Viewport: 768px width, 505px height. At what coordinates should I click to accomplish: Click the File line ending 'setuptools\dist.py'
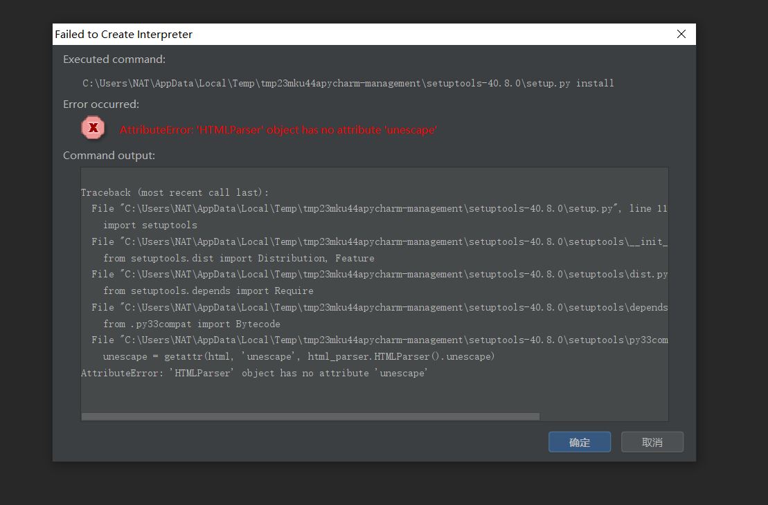[379, 274]
